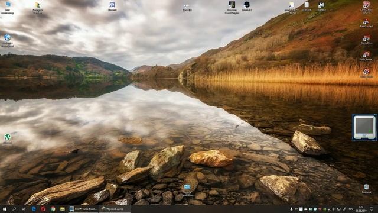Click the monitor gadget on right edge
The width and height of the screenshot is (378, 213).
(364, 127)
